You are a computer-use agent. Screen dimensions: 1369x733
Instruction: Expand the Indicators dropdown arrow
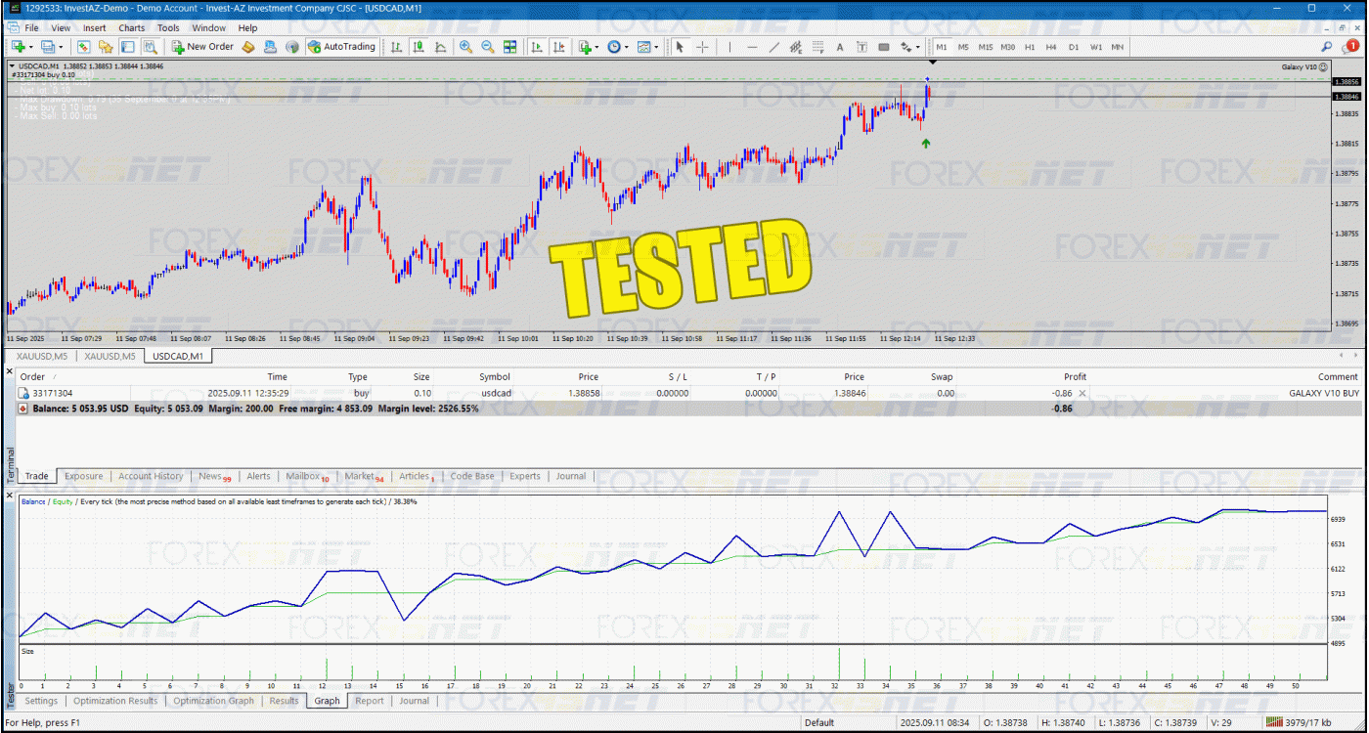596,46
